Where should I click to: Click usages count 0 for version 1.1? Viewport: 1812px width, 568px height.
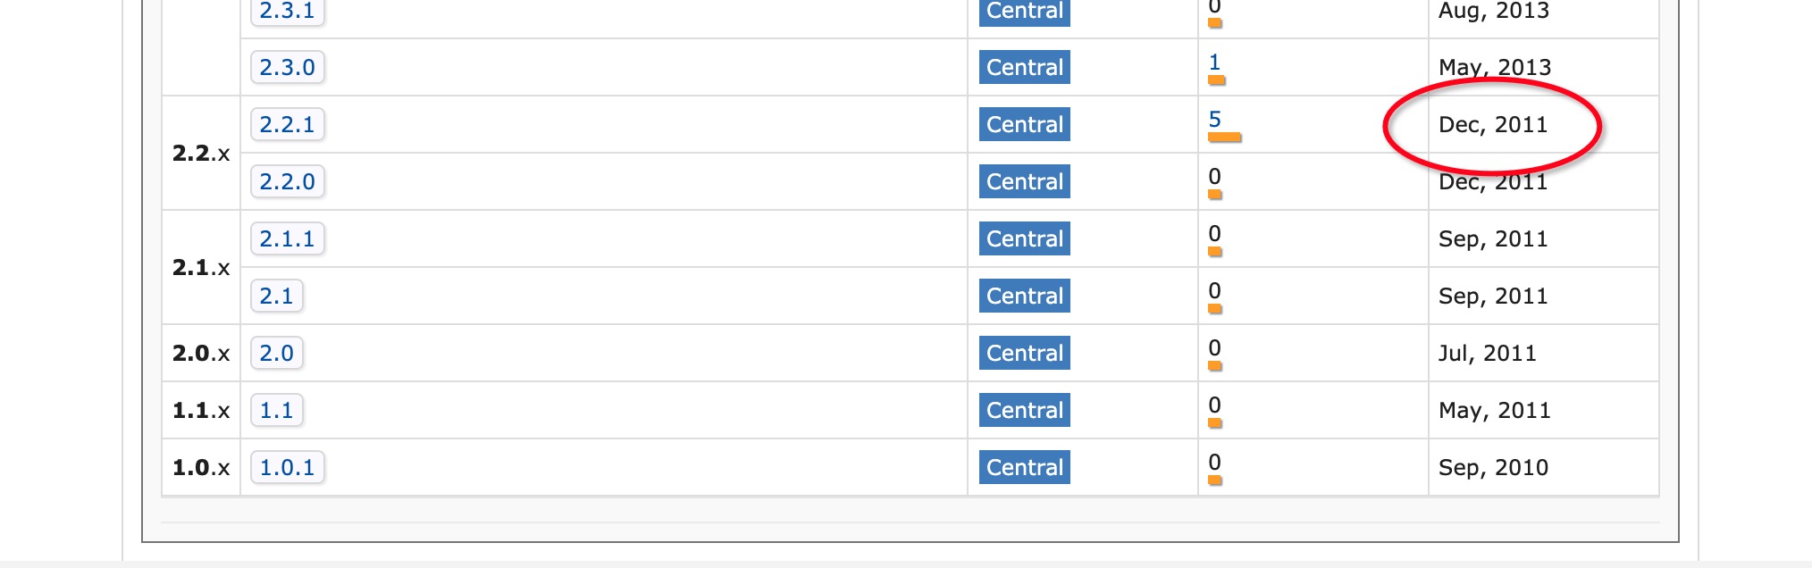(1214, 405)
